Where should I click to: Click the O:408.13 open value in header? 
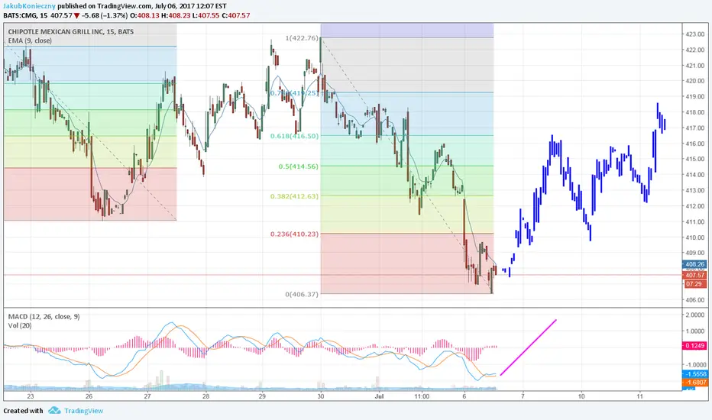(x=144, y=15)
